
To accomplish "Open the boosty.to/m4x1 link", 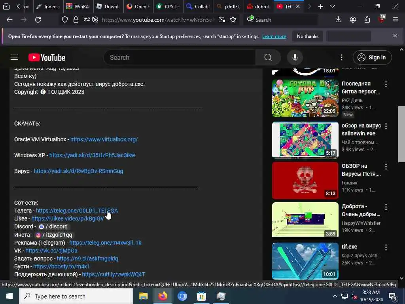I will [x=61, y=266].
